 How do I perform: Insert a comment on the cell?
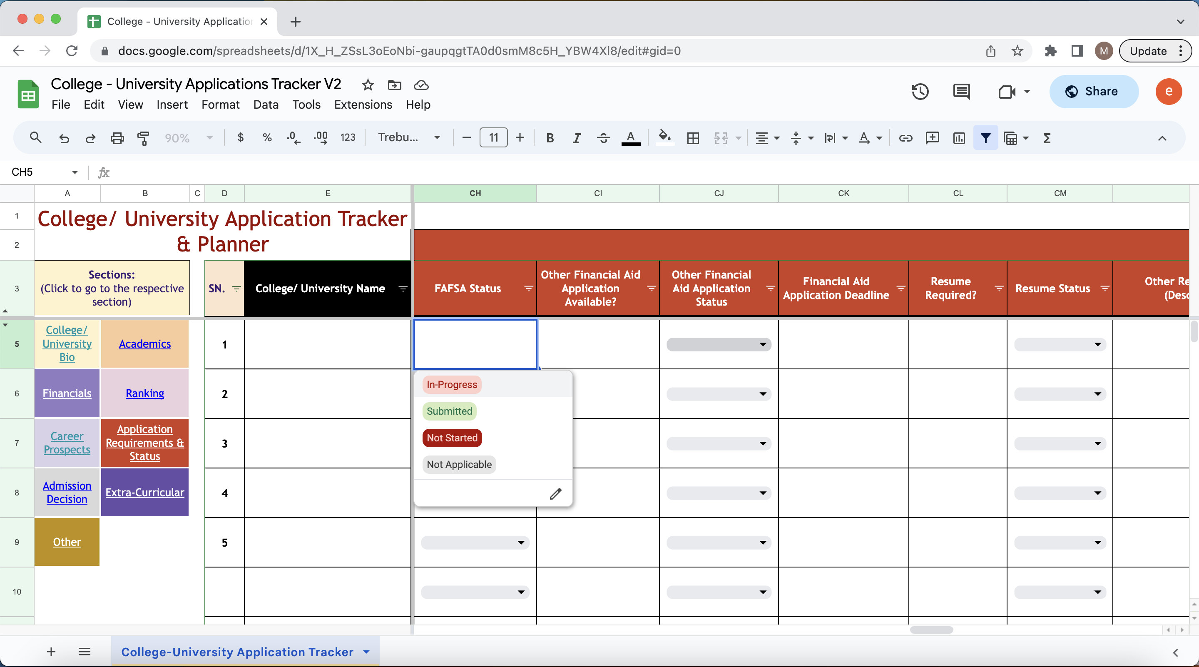click(932, 138)
